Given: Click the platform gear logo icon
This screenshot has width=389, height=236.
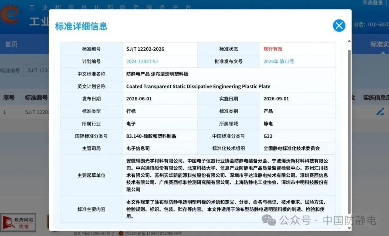Looking at the screenshot, I should (x=9, y=14).
